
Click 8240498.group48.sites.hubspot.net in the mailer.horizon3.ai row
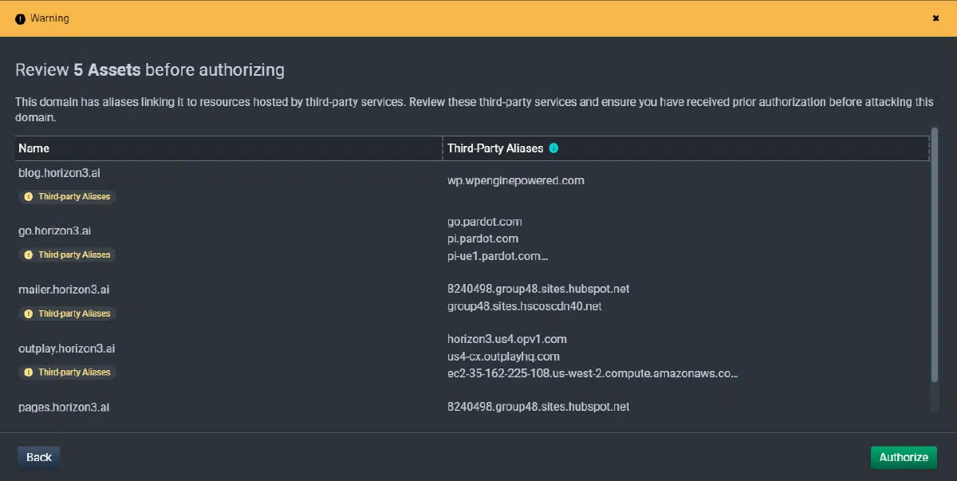[x=538, y=289]
